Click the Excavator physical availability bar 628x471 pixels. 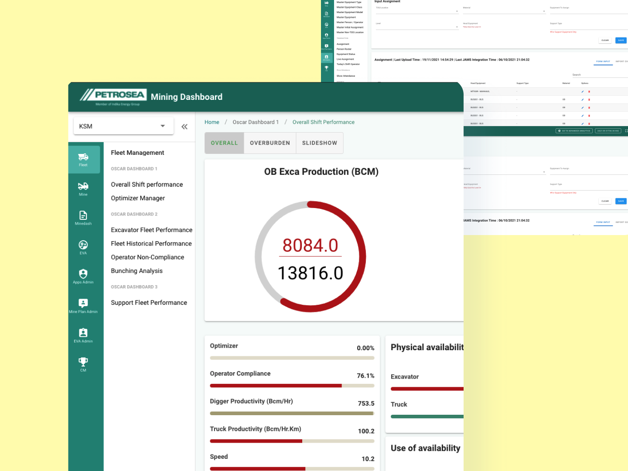pyautogui.click(x=427, y=389)
